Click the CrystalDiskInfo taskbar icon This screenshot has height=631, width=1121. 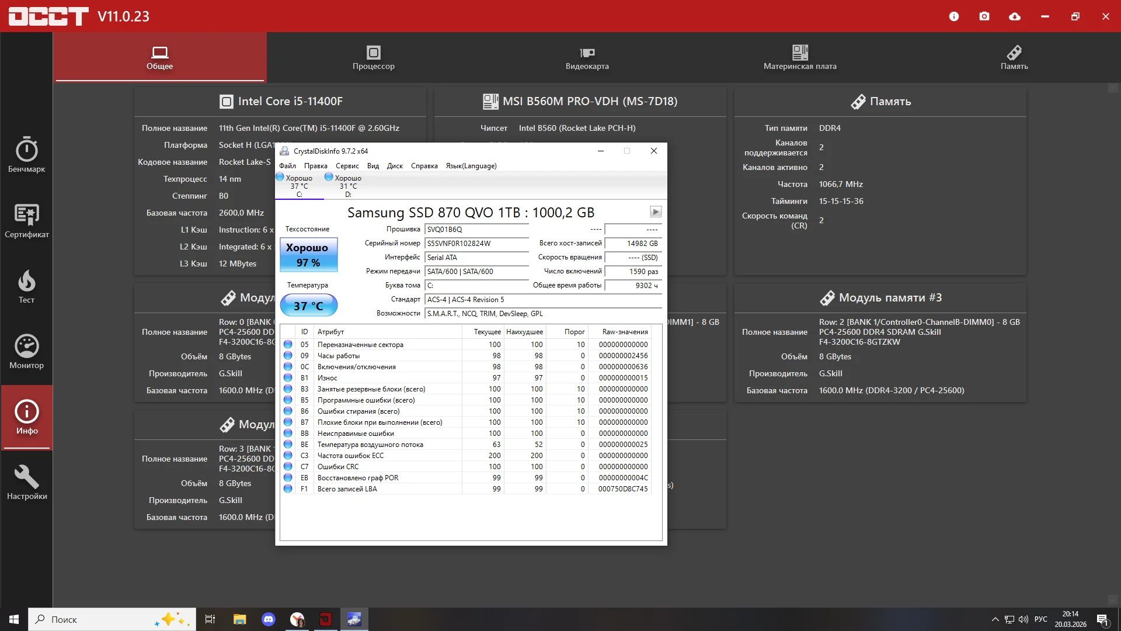(x=354, y=619)
